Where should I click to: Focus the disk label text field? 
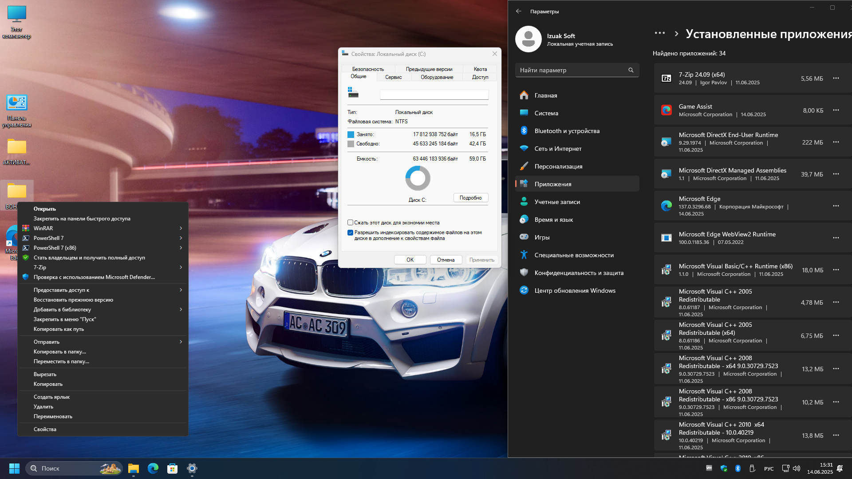[x=434, y=94]
